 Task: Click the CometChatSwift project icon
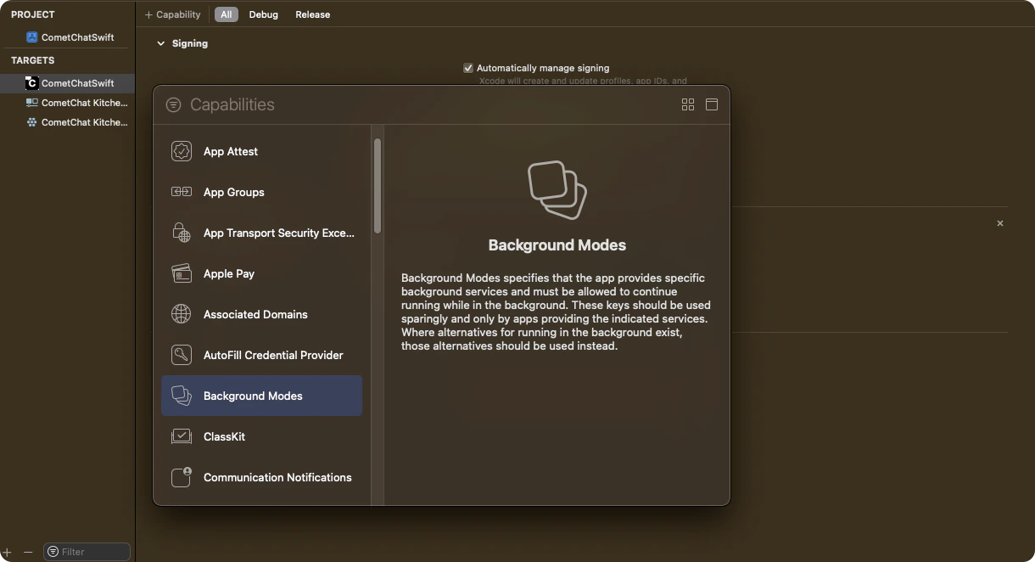(32, 37)
